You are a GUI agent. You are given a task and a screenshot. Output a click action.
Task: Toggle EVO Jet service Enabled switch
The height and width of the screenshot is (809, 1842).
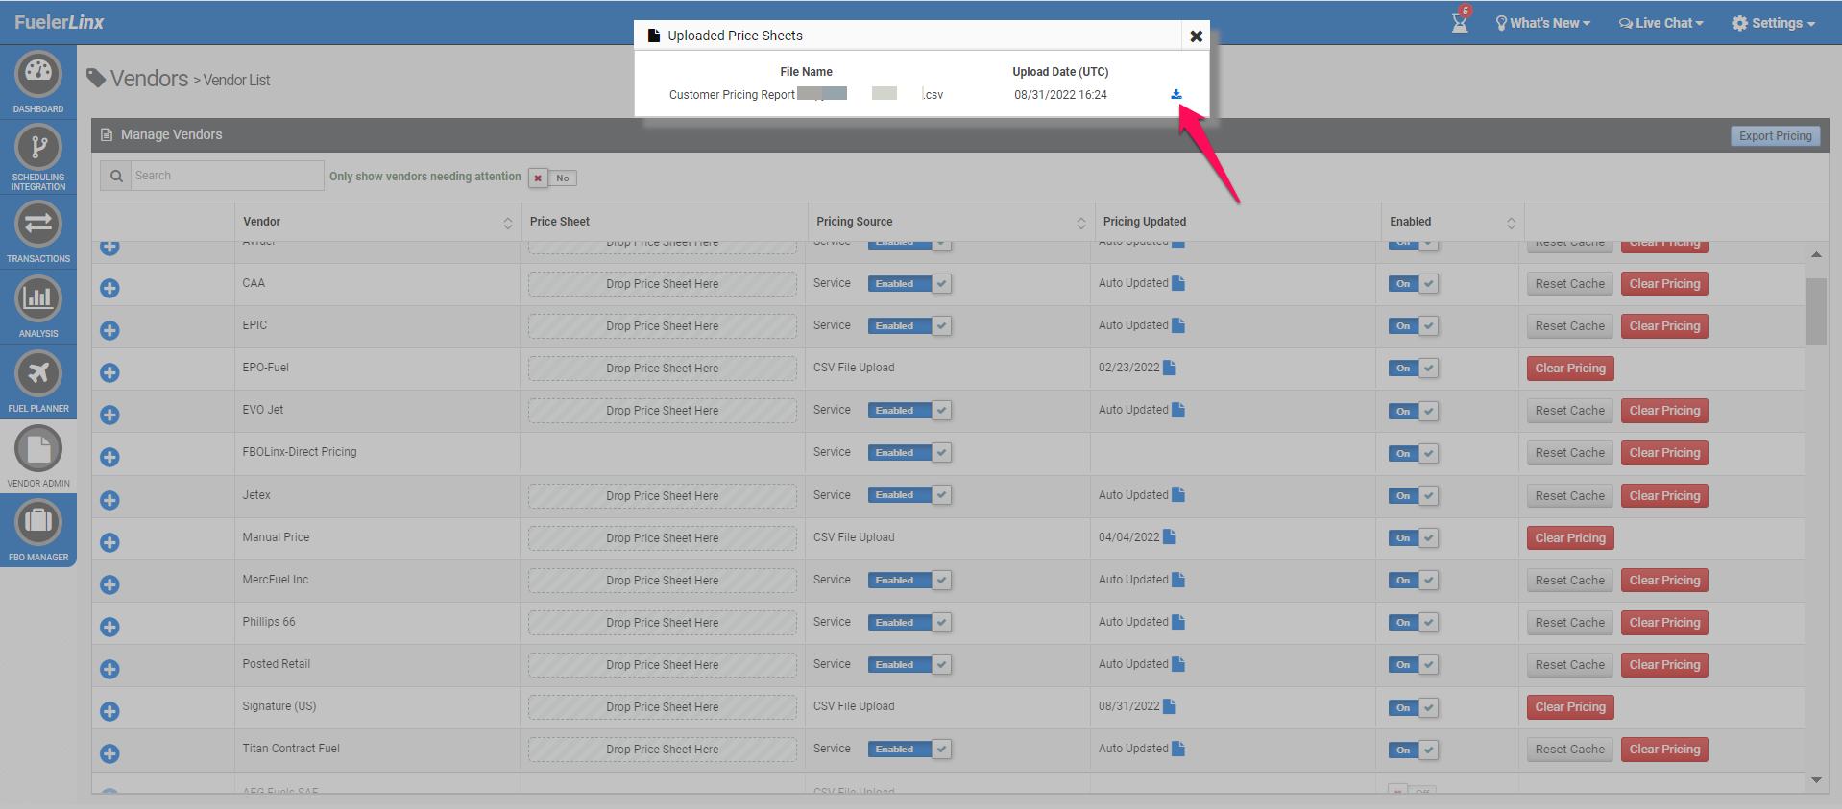click(x=909, y=410)
